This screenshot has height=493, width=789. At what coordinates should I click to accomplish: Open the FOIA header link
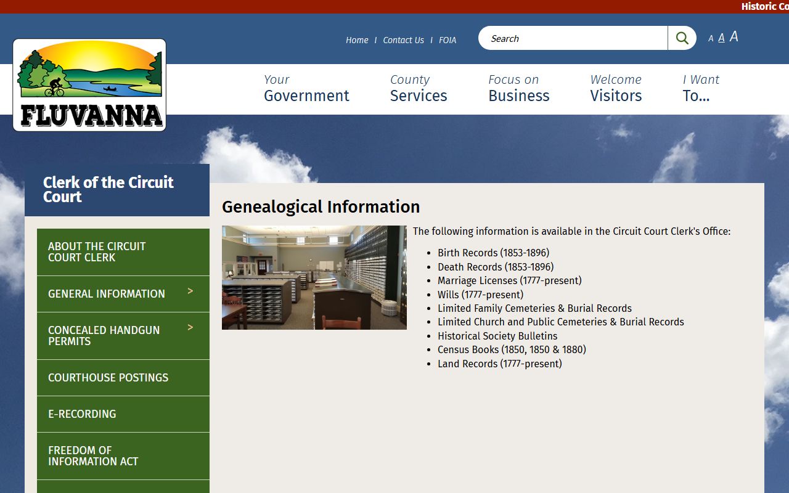point(448,40)
